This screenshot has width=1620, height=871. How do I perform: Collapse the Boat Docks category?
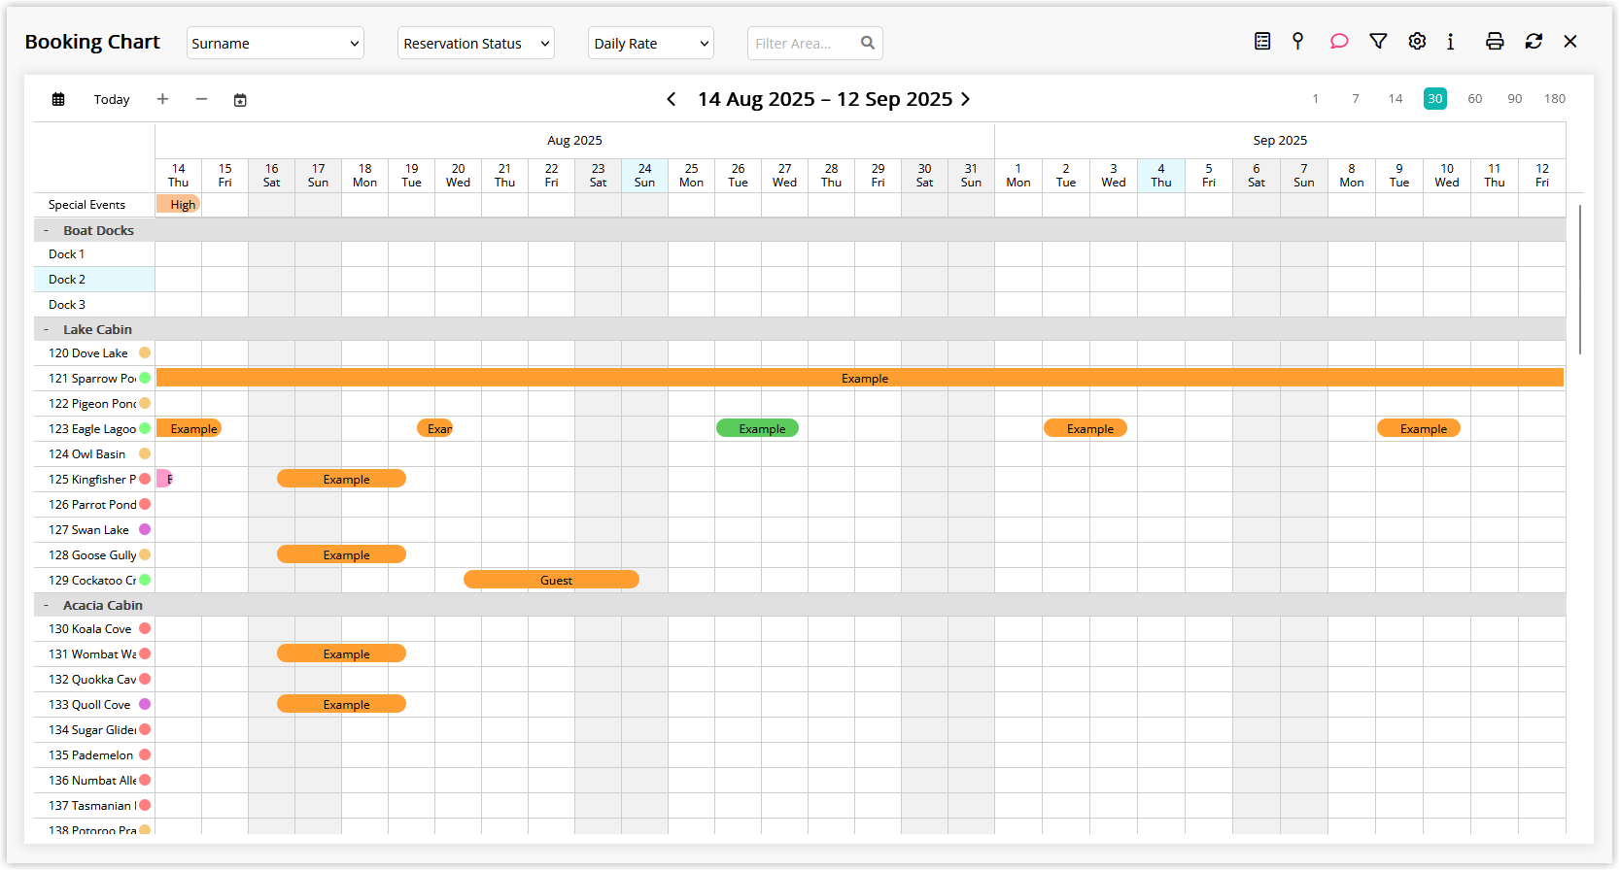pos(47,230)
